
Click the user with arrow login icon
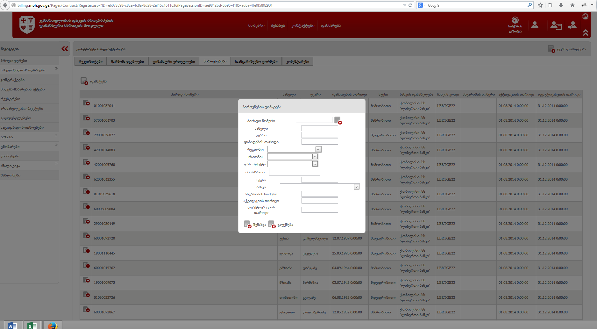[x=572, y=25]
